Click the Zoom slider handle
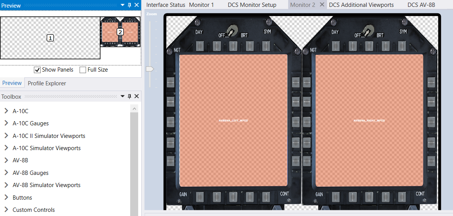Viewport: 453px width, 216px height. [x=150, y=69]
